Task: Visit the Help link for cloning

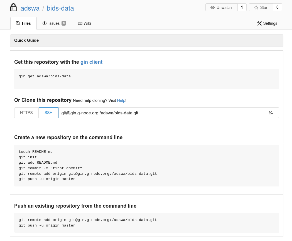Action: [121, 100]
